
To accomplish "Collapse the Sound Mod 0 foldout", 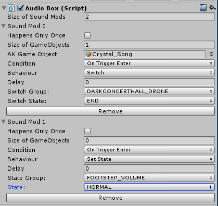I will (3, 26).
